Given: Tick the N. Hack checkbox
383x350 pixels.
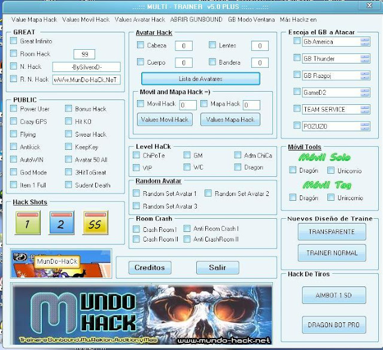Looking at the screenshot, I should coord(14,66).
